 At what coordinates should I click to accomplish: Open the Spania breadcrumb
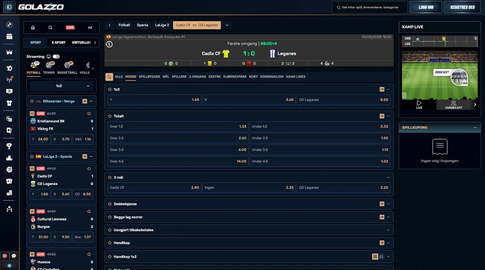point(142,25)
